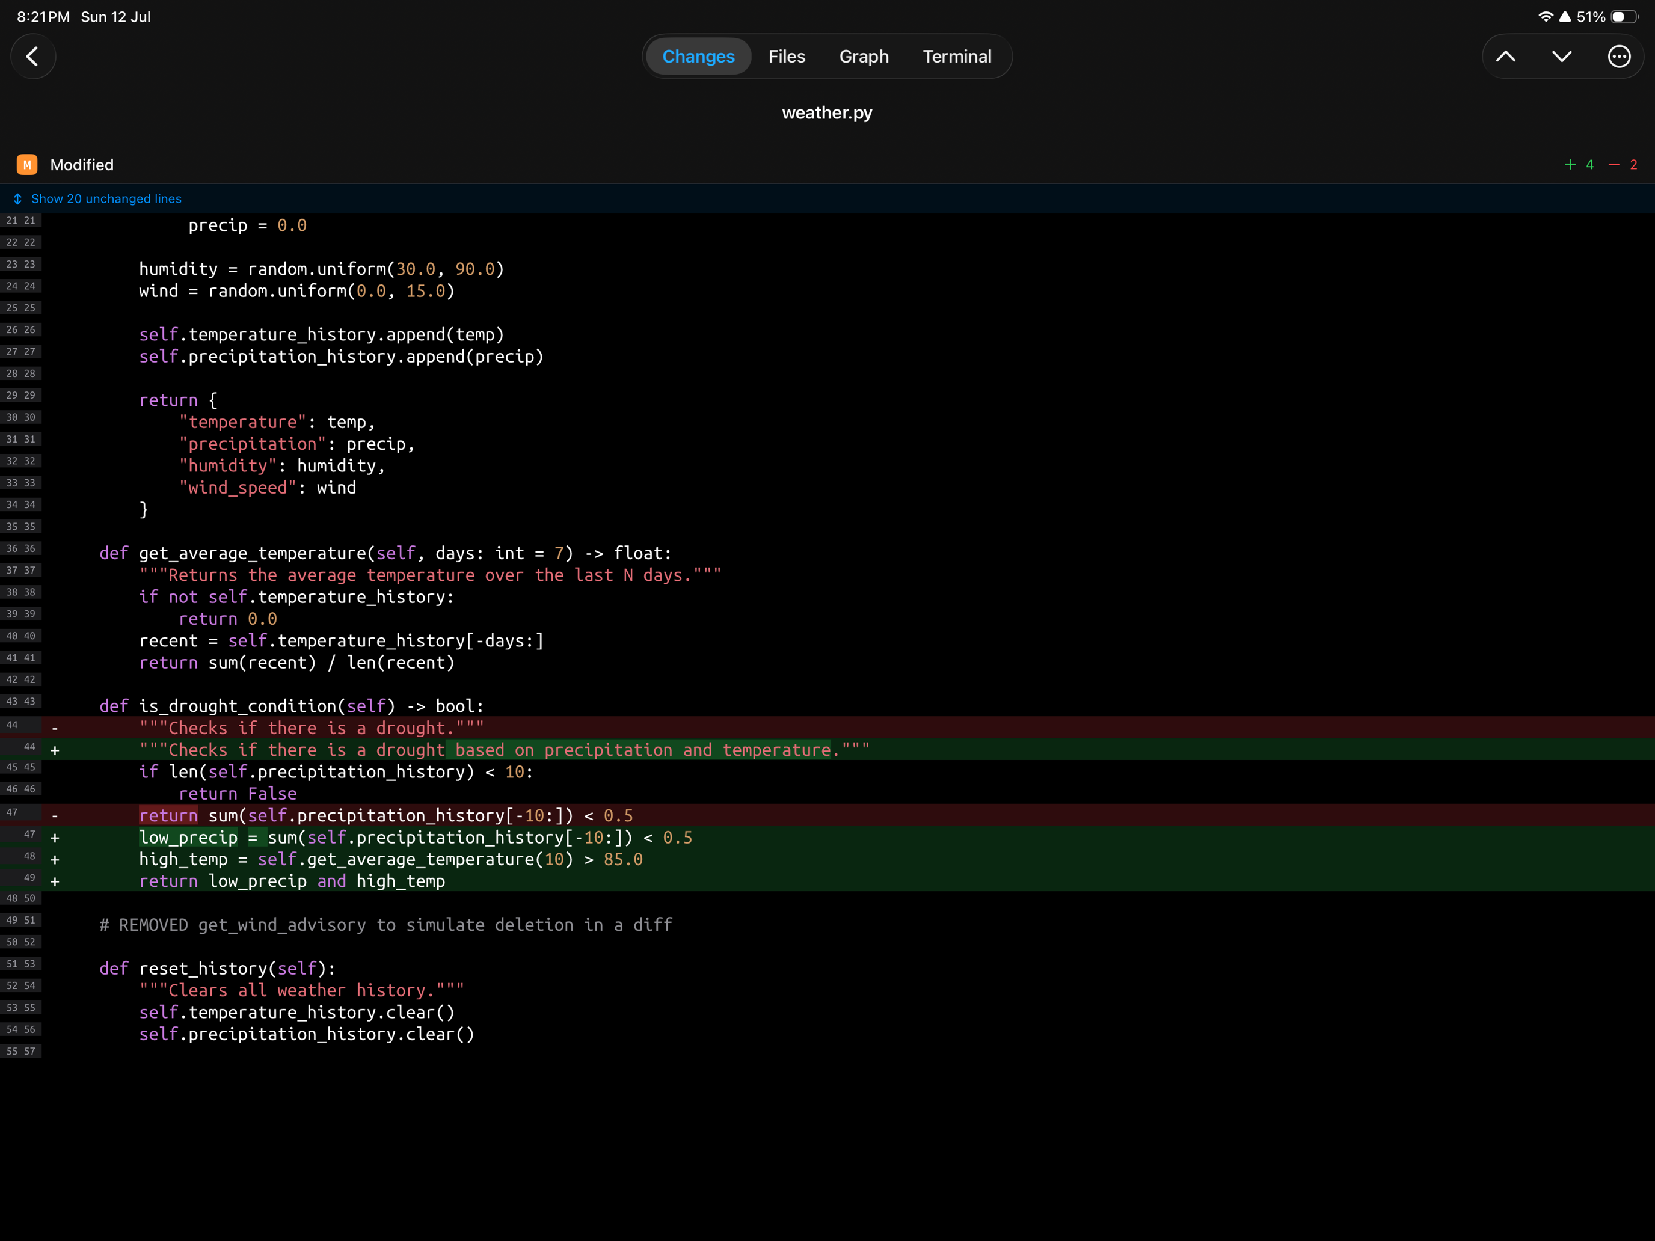Click the 'wind = random.uniform' line
Viewport: 1655px width, 1241px height.
point(296,290)
